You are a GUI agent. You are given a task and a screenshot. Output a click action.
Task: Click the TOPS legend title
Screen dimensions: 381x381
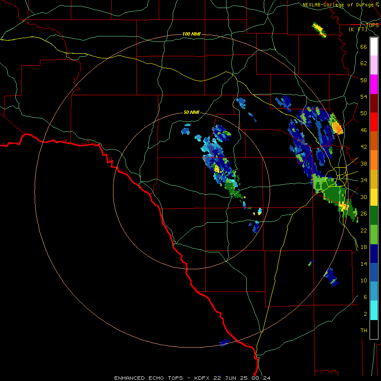pos(372,25)
